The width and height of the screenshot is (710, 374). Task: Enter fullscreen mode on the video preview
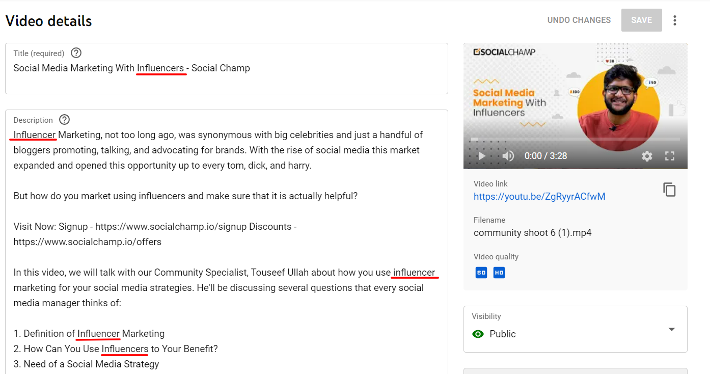point(670,156)
